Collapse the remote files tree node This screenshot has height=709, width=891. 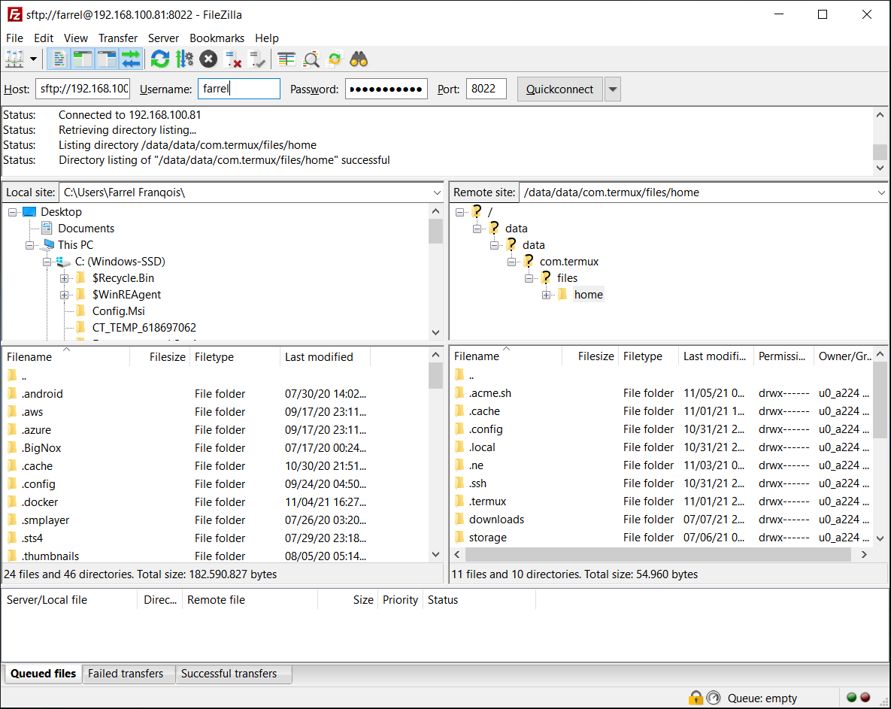tap(529, 278)
